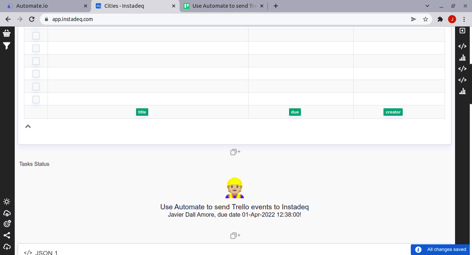Bookmark this page with the star icon

(x=426, y=19)
